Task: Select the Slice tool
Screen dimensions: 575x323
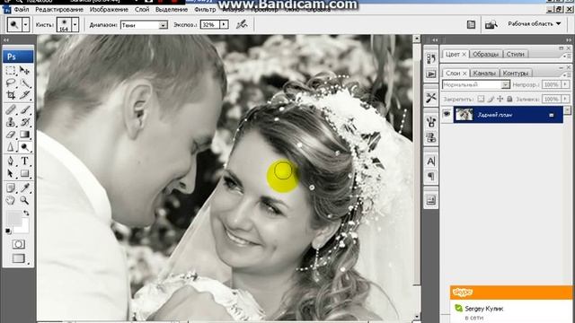Action: [x=24, y=95]
